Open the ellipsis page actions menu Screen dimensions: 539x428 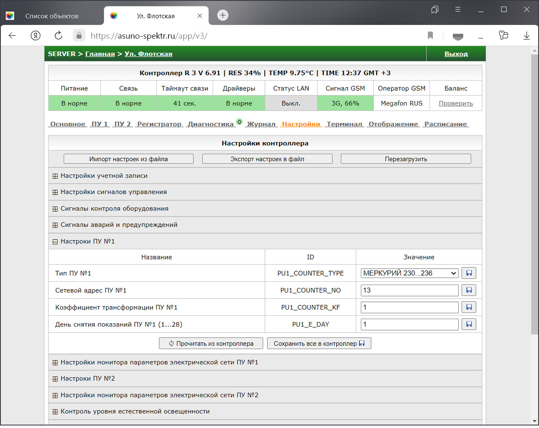(x=480, y=37)
